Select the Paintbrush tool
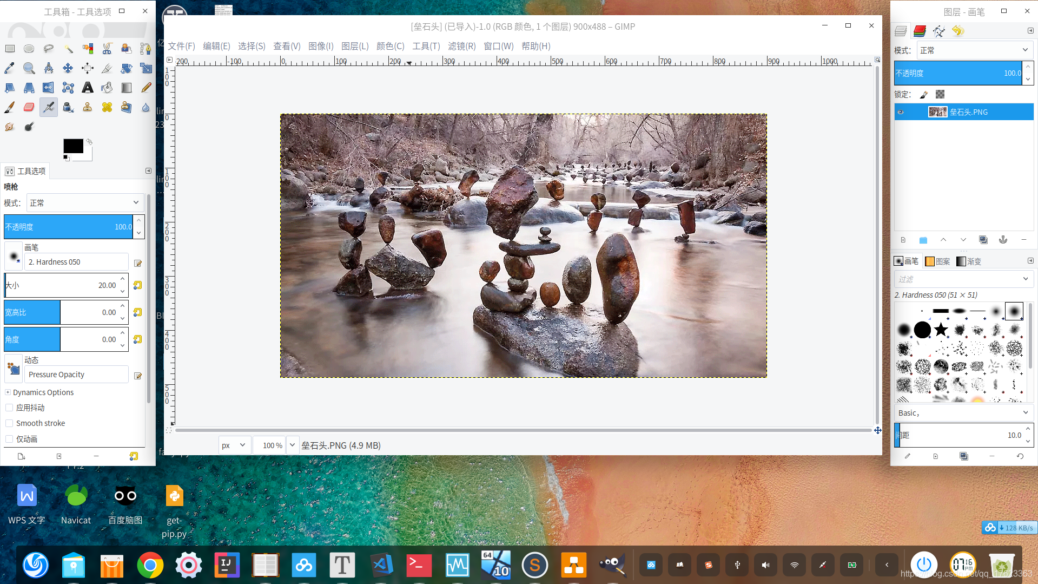 (x=10, y=107)
